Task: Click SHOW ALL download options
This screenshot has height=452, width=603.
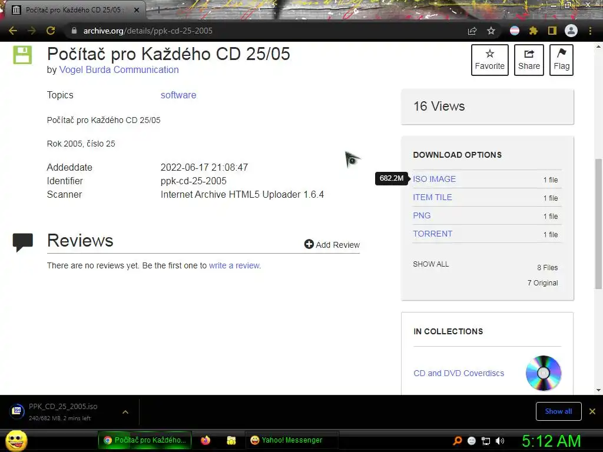Action: pos(430,264)
